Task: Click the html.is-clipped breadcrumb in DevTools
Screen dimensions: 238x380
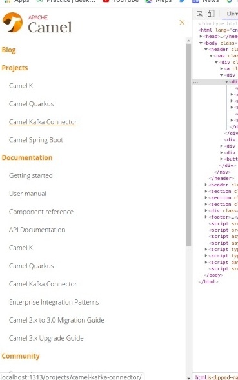Action: (217, 377)
